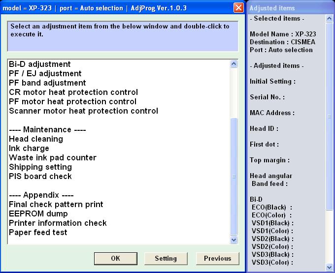This screenshot has width=335, height=273.
Task: Select EEPROM dump item
Action: 38,214
